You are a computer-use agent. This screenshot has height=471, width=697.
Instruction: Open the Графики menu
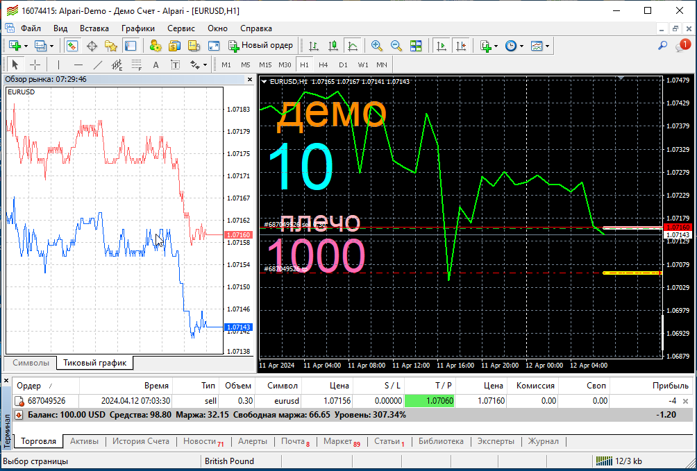tap(138, 28)
